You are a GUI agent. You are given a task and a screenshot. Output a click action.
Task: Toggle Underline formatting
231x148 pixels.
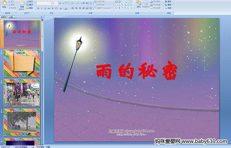click(45, 8)
